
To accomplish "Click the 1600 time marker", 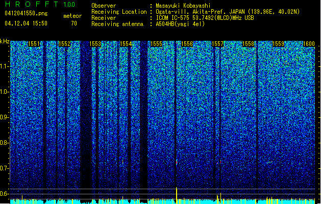I will click(309, 44).
